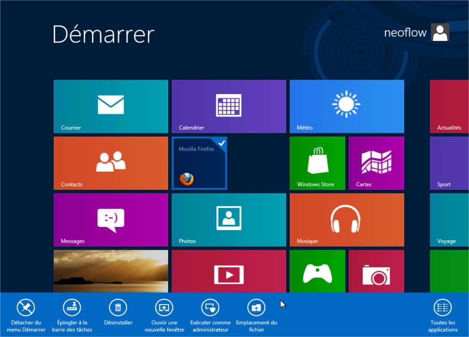Open the Actualités news tile
This screenshot has height=337, width=469.
[x=449, y=106]
